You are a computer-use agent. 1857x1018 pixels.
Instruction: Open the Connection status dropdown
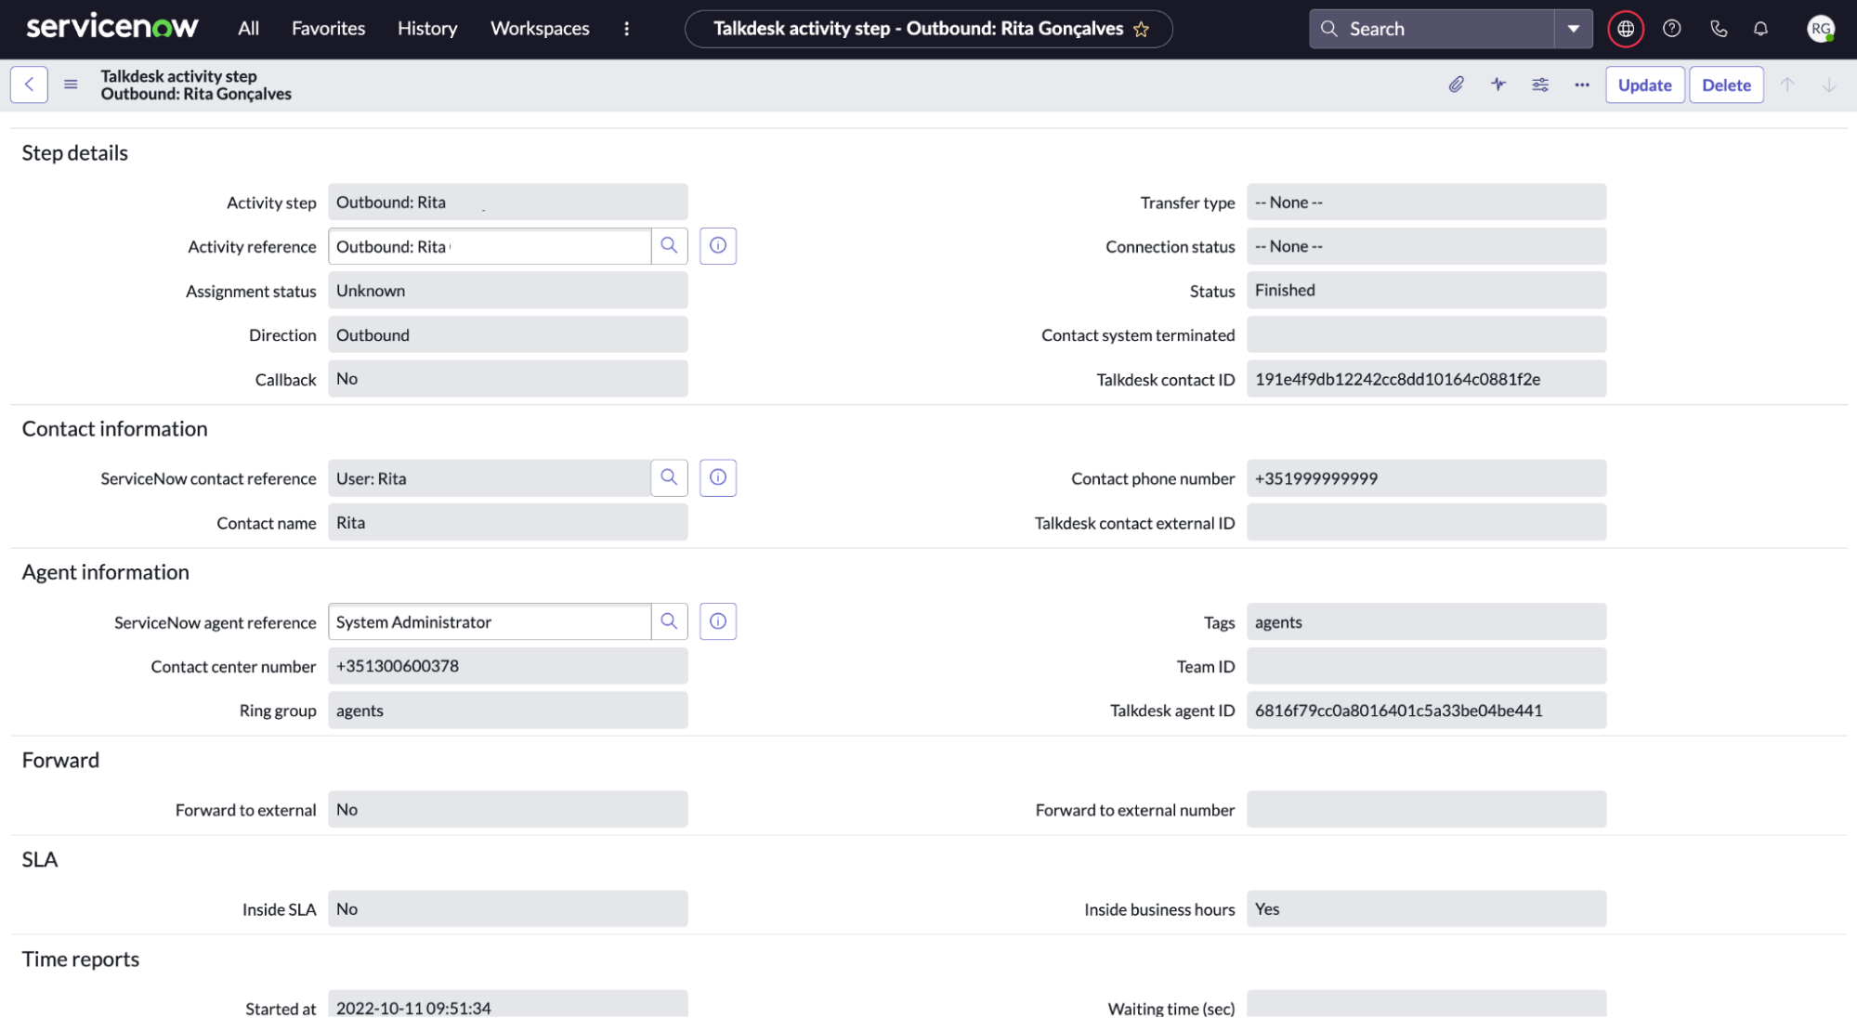1426,246
